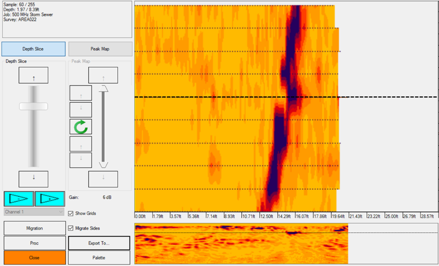This screenshot has width=439, height=266.
Task: Switch to the Peak Map tab
Action: click(x=100, y=49)
